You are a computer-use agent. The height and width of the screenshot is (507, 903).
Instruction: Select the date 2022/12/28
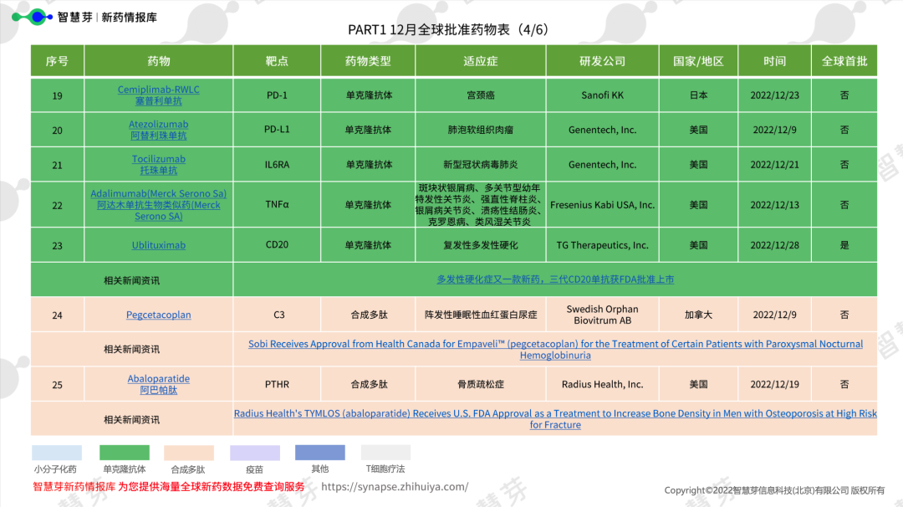pyautogui.click(x=774, y=245)
